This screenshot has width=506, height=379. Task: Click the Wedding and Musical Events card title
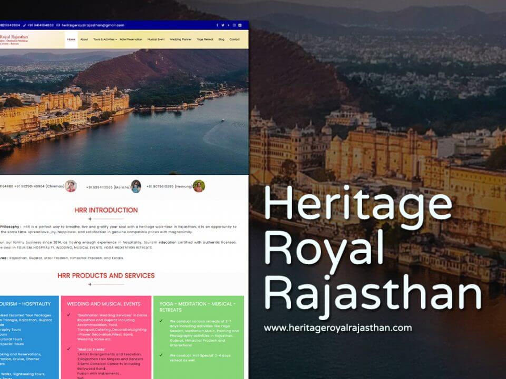[x=104, y=304]
